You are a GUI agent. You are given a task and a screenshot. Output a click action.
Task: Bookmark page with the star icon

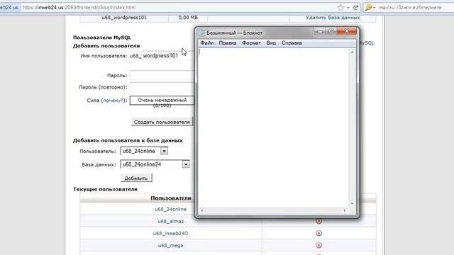[x=340, y=8]
